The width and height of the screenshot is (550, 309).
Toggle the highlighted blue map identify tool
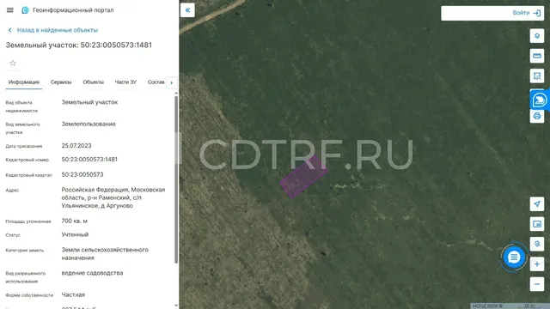[539, 100]
